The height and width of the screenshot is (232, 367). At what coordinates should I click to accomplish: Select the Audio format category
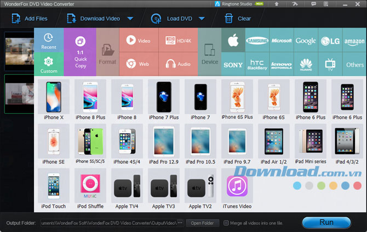coord(179,64)
